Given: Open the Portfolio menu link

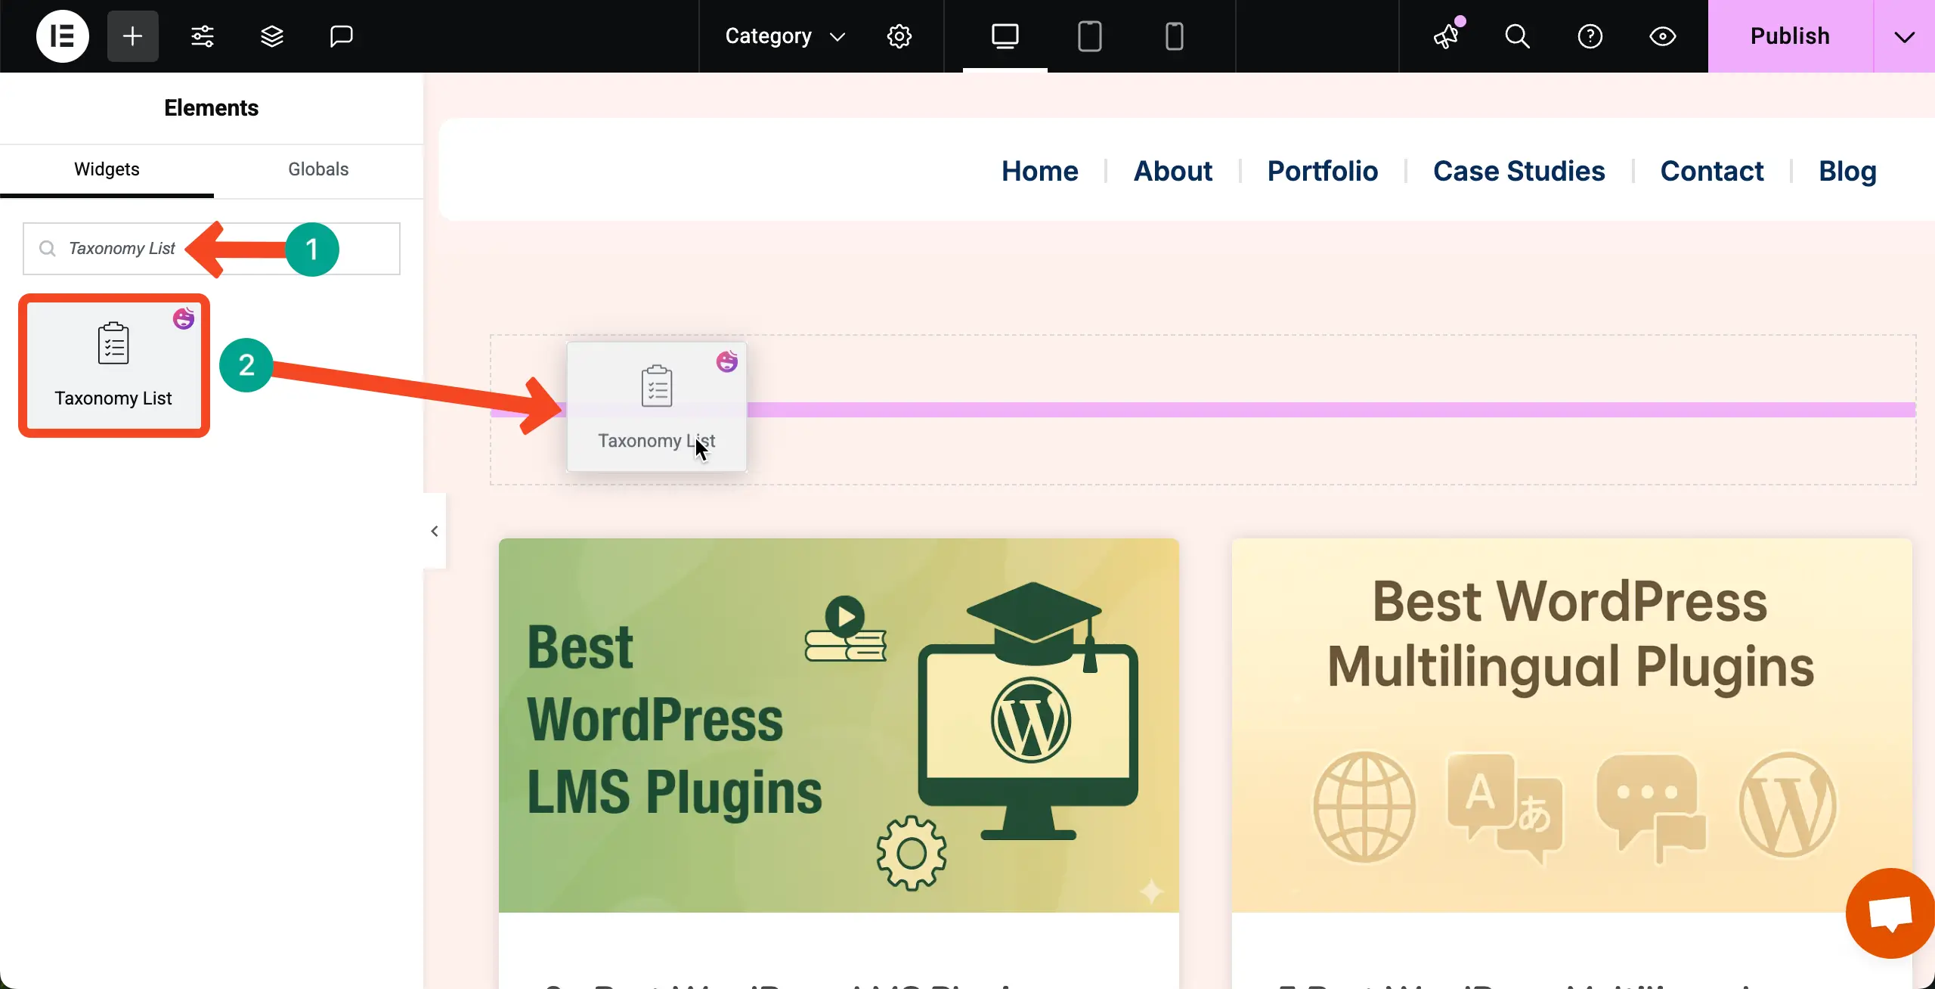Looking at the screenshot, I should (x=1323, y=171).
